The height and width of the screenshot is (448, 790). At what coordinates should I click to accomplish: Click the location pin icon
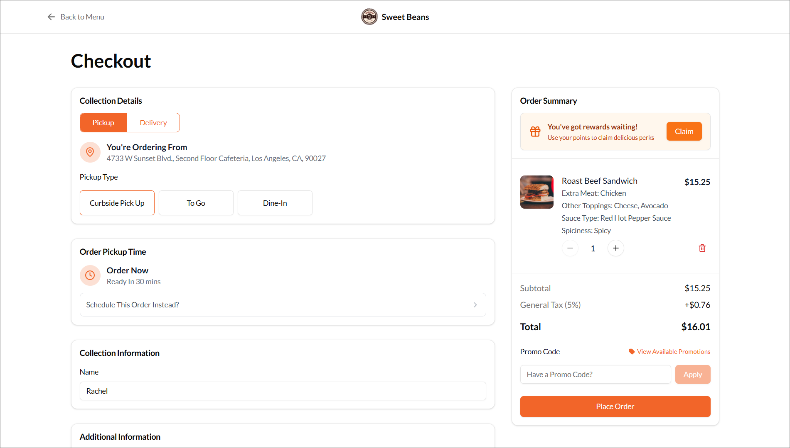(90, 152)
